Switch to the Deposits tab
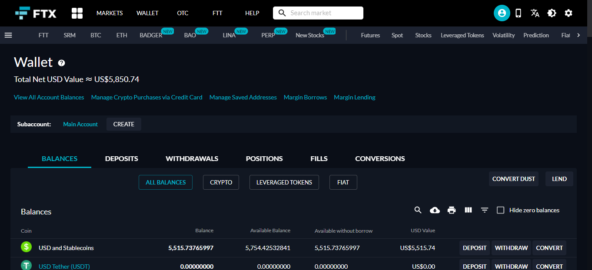Image resolution: width=592 pixels, height=270 pixels. tap(122, 158)
